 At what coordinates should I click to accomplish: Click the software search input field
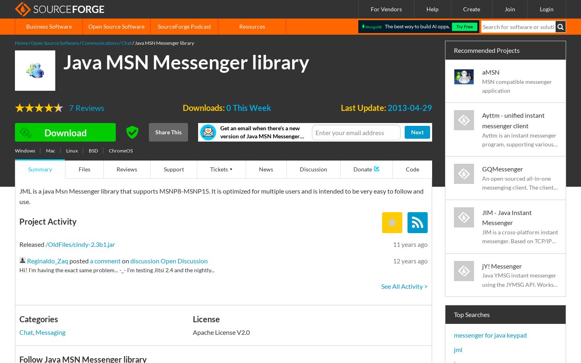518,27
